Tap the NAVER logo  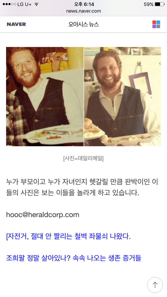(x=16, y=24)
